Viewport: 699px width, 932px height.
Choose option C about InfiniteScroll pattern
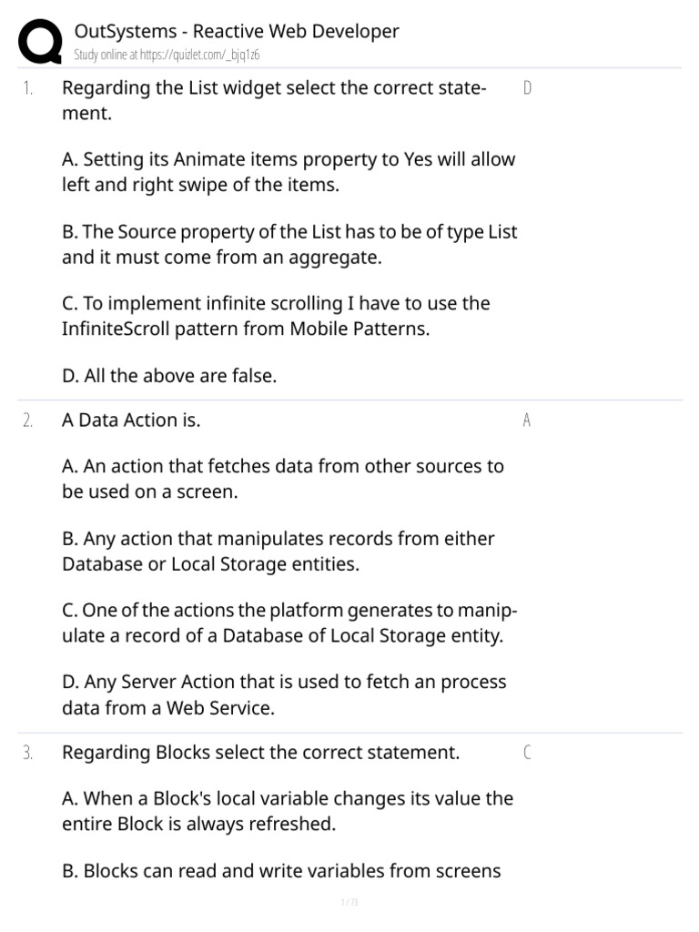(x=276, y=316)
